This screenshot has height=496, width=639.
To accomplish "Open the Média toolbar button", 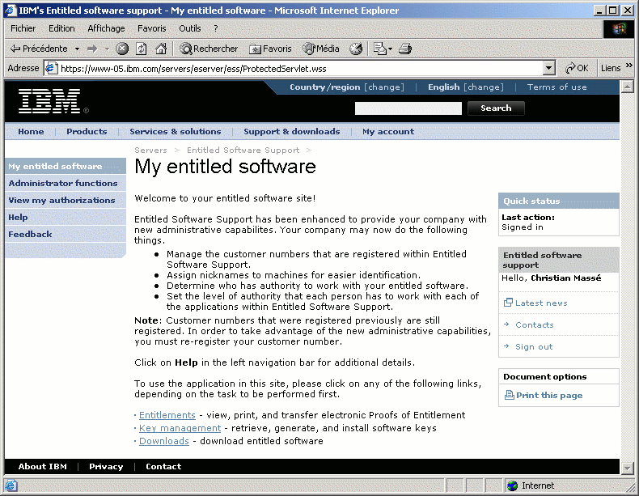I will point(321,49).
